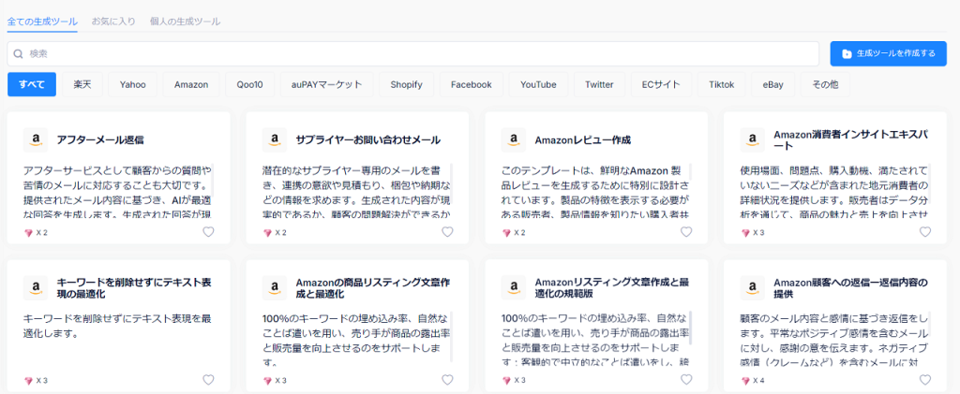The image size is (960, 394).
Task: Open 個人の生成ツール tab
Action: 185,22
